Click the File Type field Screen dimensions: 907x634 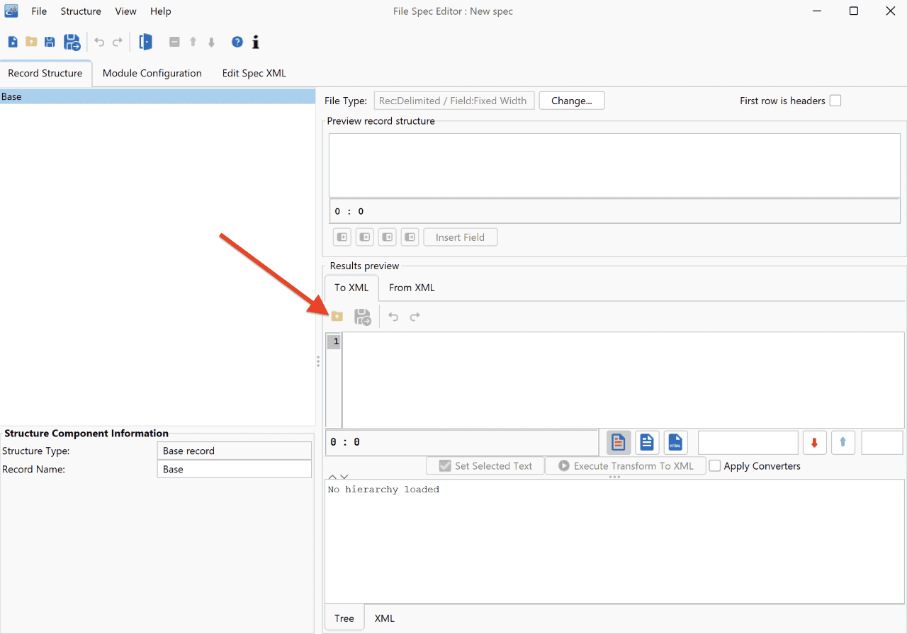454,101
